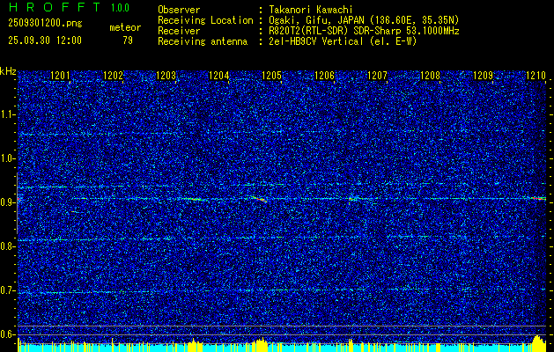Click the R820T2(RTL-SDR) SDR-Sharp receiver text
Screen dimensions: 554x352
click(x=363, y=31)
